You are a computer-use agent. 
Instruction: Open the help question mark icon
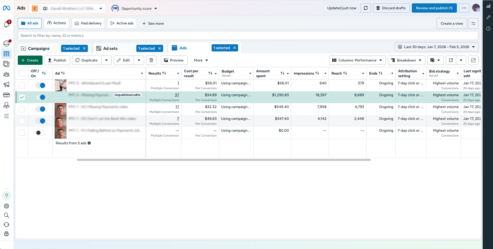coord(6,196)
